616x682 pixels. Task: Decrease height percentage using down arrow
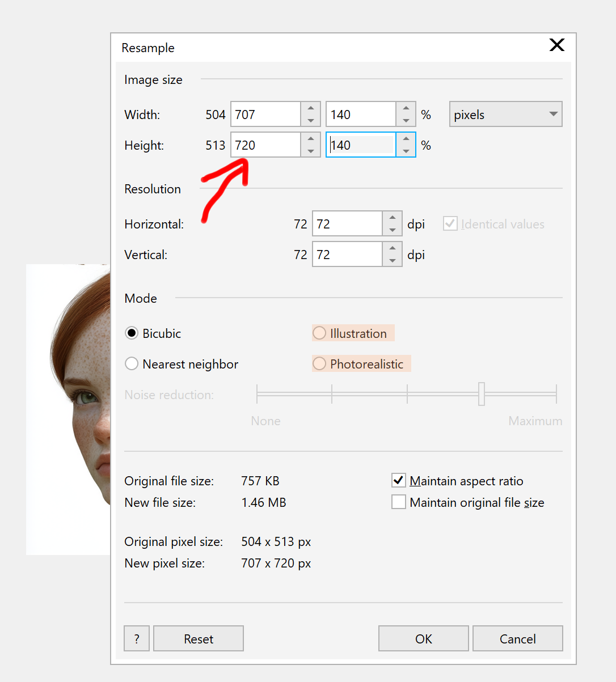click(406, 151)
